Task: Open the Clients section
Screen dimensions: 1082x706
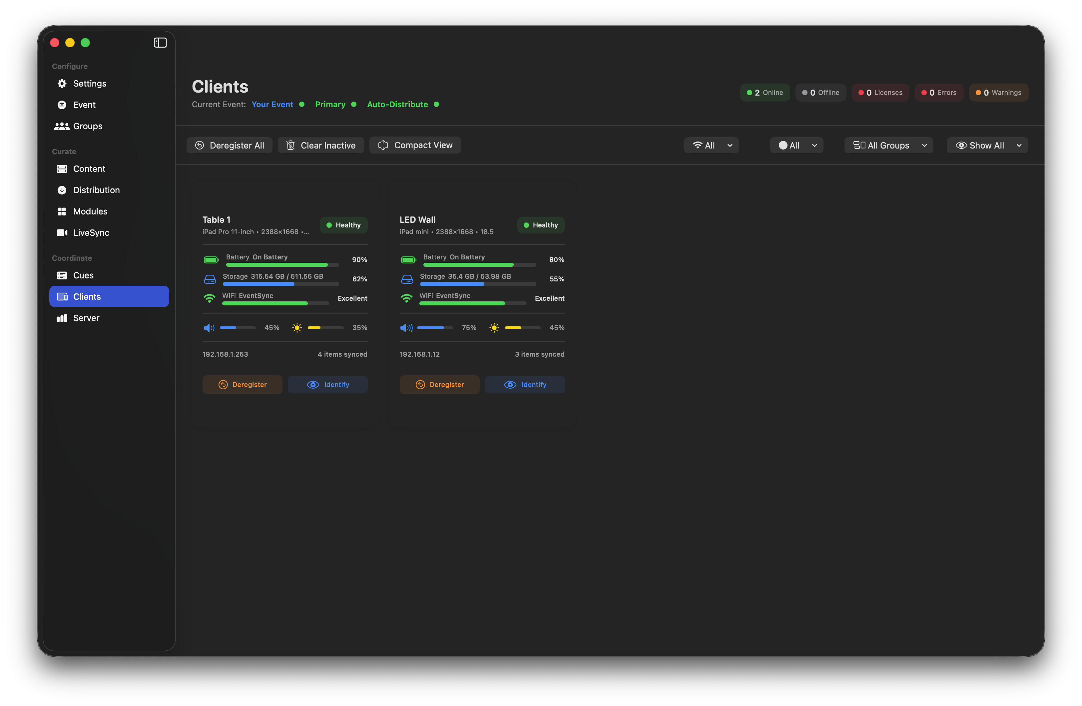Action: (x=88, y=296)
